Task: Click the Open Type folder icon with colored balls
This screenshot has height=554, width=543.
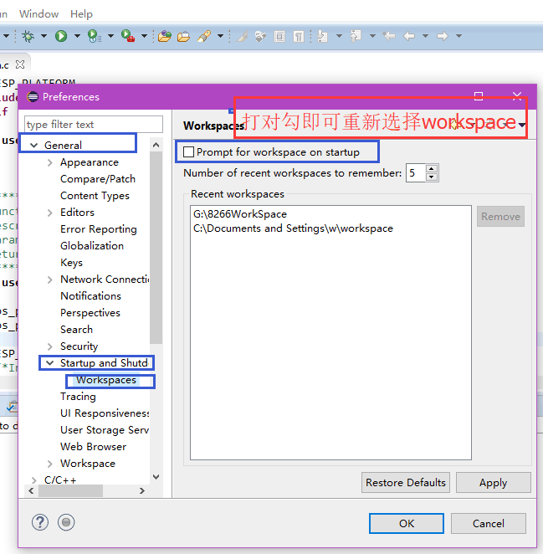Action: 165,36
